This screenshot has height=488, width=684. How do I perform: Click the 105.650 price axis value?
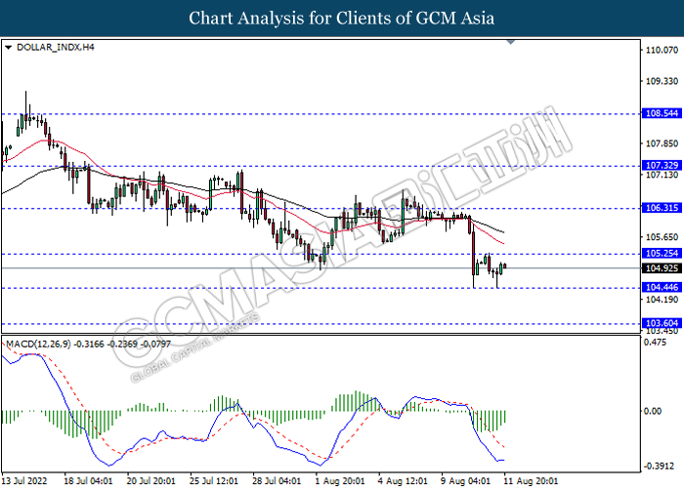tap(662, 237)
